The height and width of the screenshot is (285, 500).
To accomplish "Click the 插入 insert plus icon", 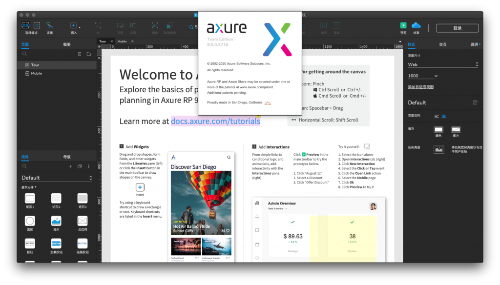I will 73,25.
